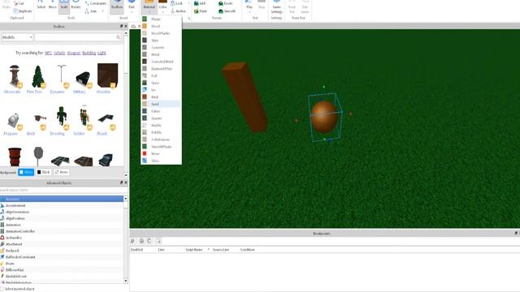Open Game Settings
Viewport: 520px width, 292px height.
pyautogui.click(x=276, y=6)
